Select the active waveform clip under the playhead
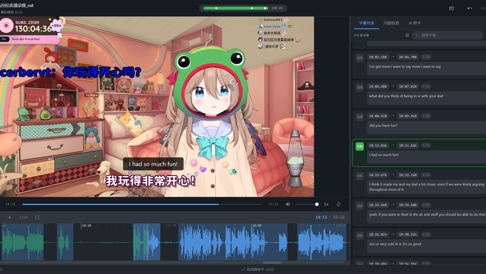 click(147, 242)
